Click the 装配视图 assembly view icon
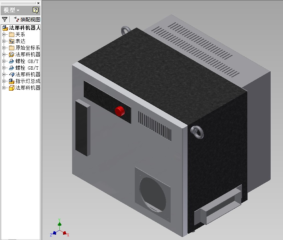The height and width of the screenshot is (240, 283). click(17, 19)
